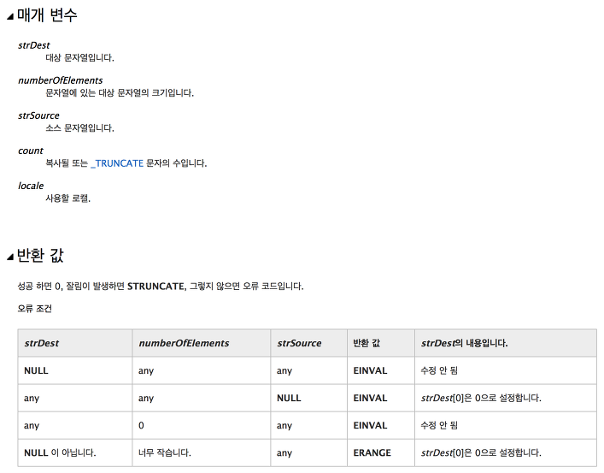The image size is (604, 473).
Task: Click the text 대상 문자열입니다.
Action: click(x=79, y=58)
